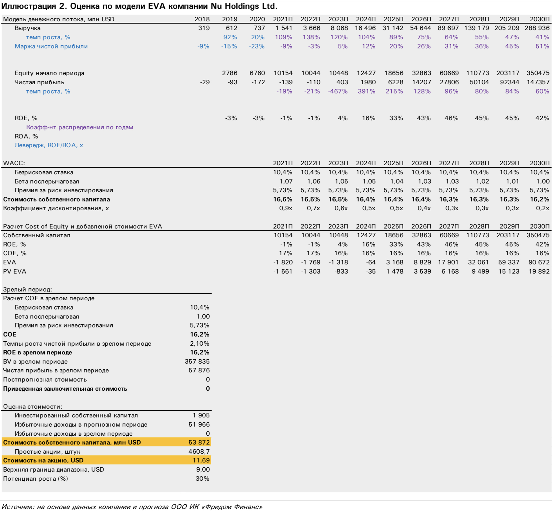
Task: Click 'Избыточные доходы в зрелом периоде' label
Action: point(74,434)
